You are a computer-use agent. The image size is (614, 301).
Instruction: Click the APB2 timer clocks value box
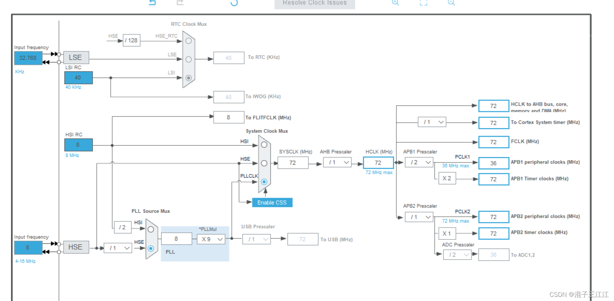point(494,233)
